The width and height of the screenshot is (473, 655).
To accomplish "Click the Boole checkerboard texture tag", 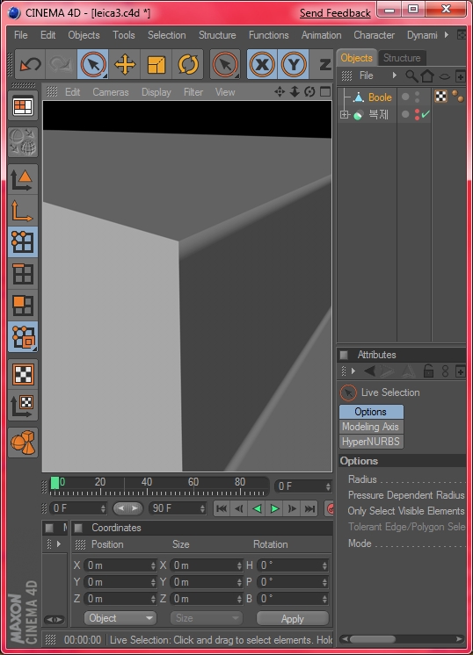I will click(x=440, y=97).
